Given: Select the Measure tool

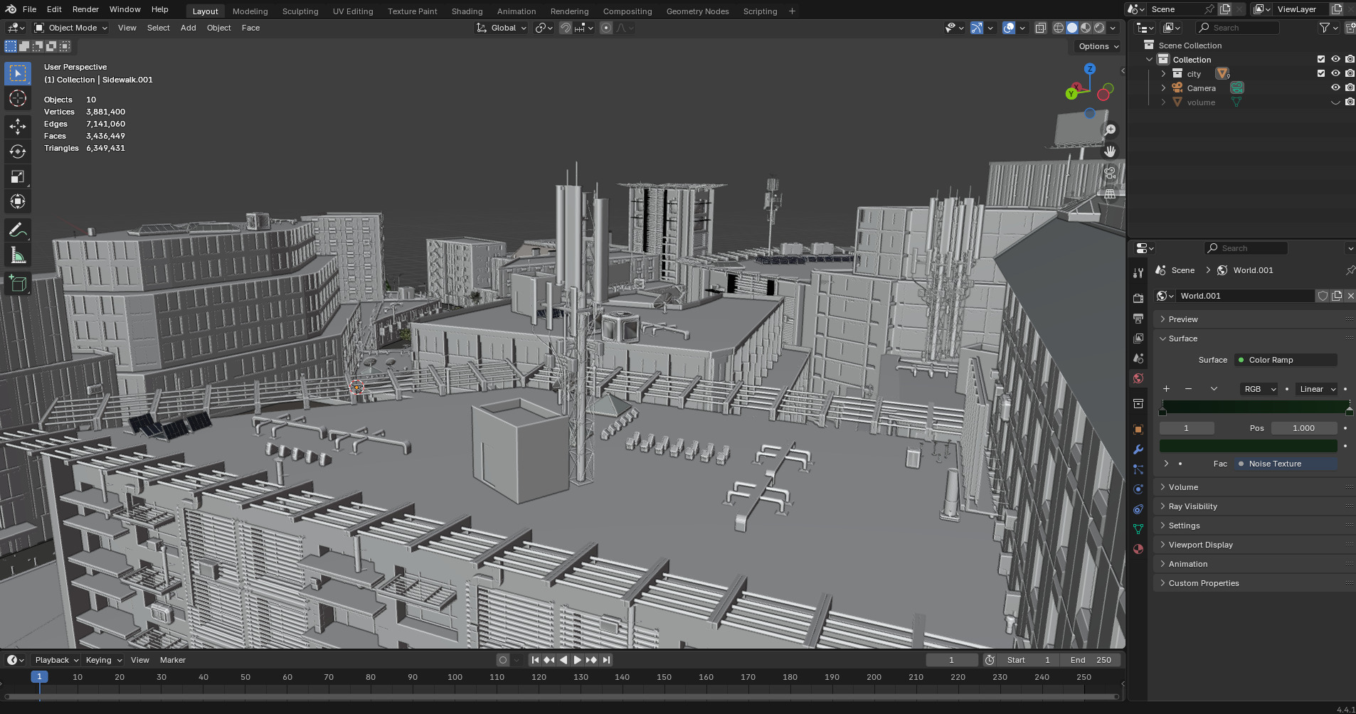Looking at the screenshot, I should (x=18, y=255).
